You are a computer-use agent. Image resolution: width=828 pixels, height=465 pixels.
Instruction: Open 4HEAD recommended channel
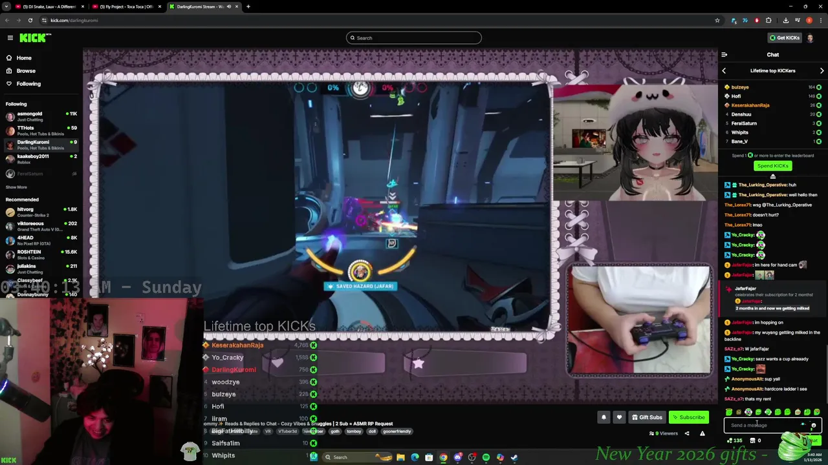coord(41,240)
